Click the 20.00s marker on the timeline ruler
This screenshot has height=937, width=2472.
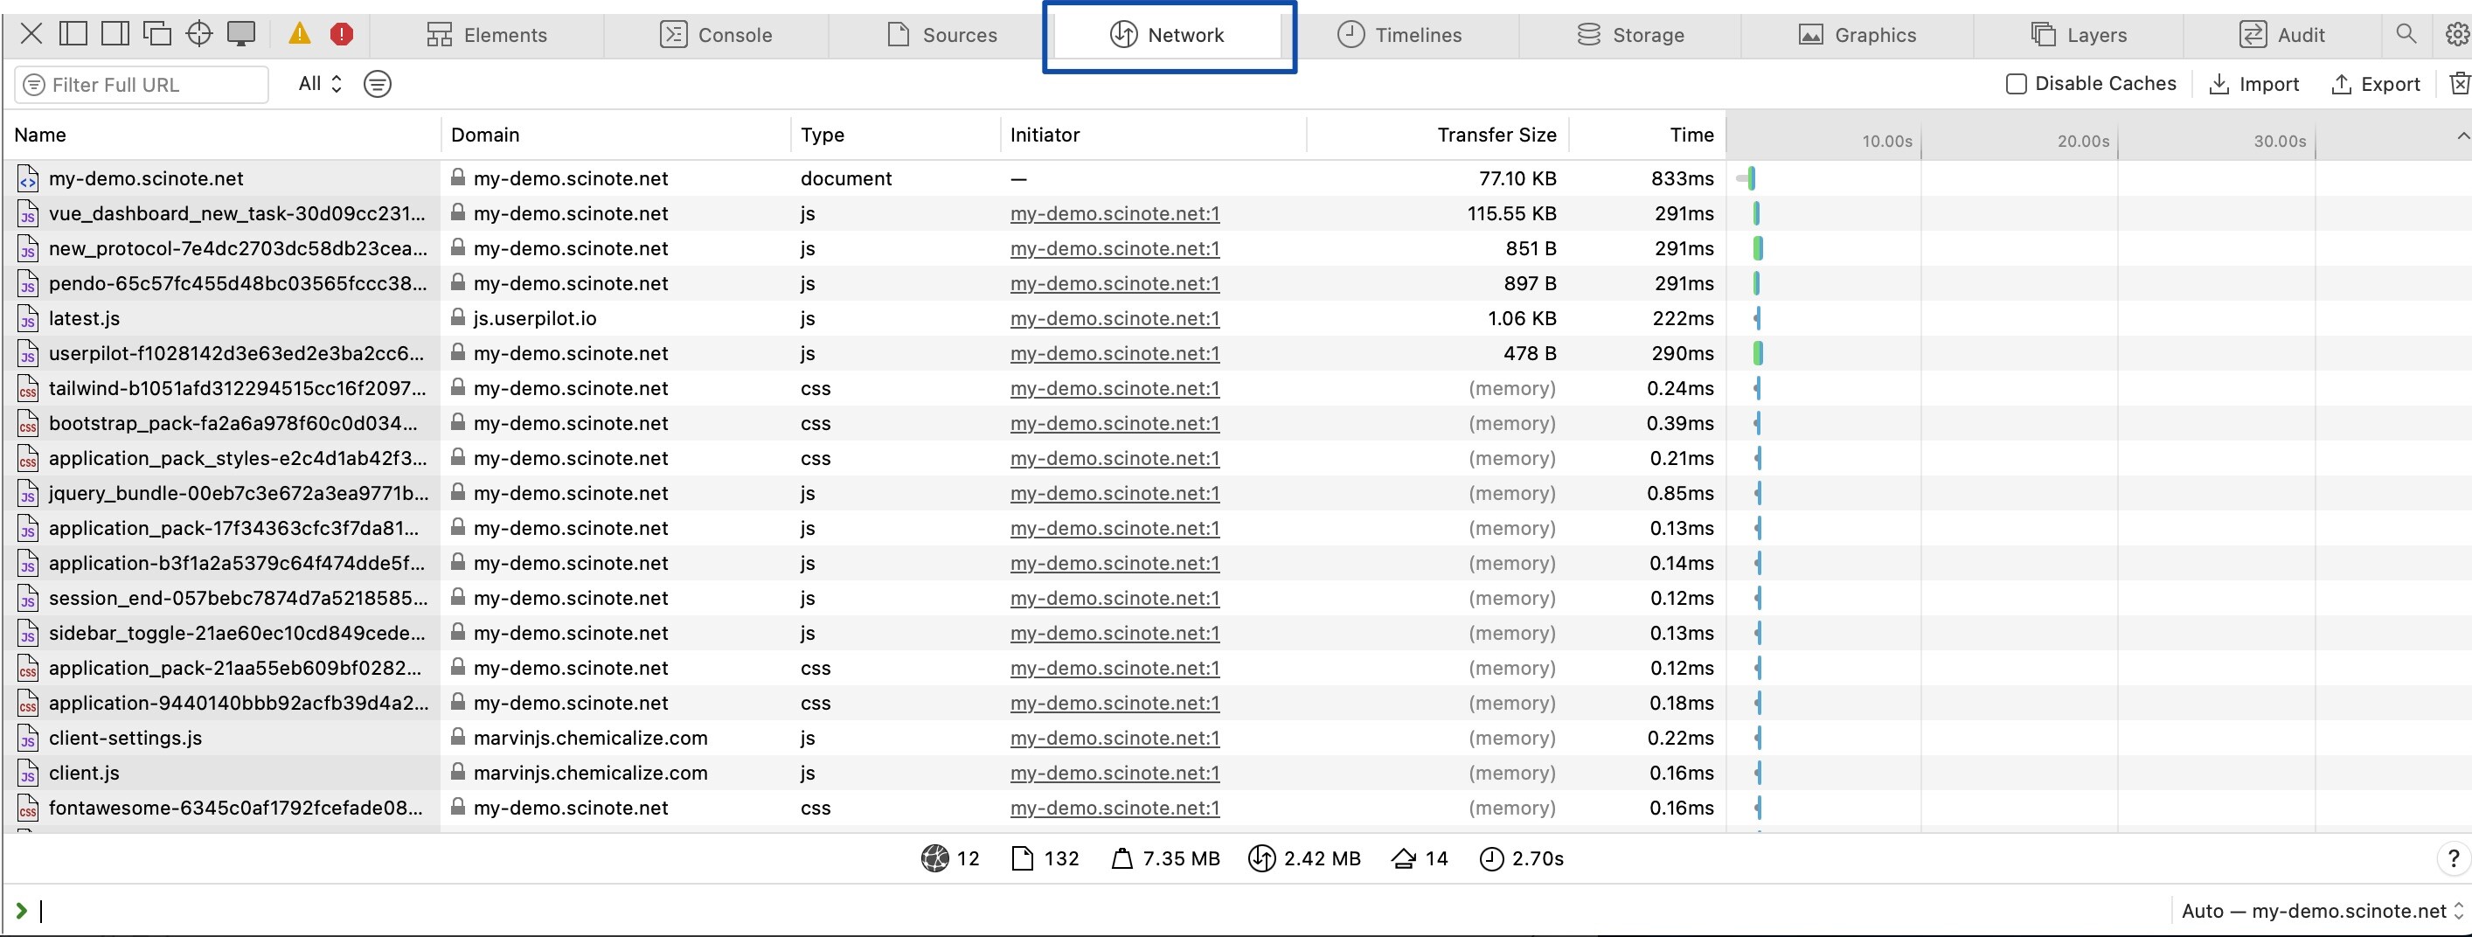[x=2082, y=141]
